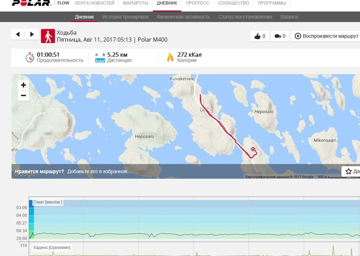Zoom out the map with minus

(23, 95)
